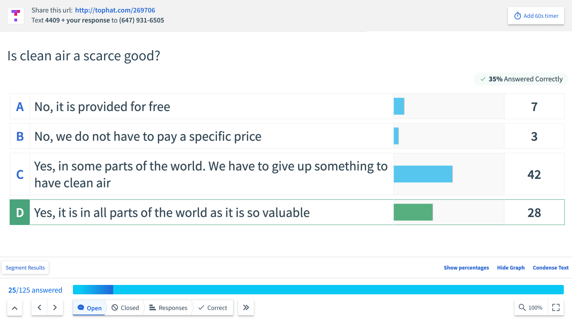Open Segment Results

point(25,268)
